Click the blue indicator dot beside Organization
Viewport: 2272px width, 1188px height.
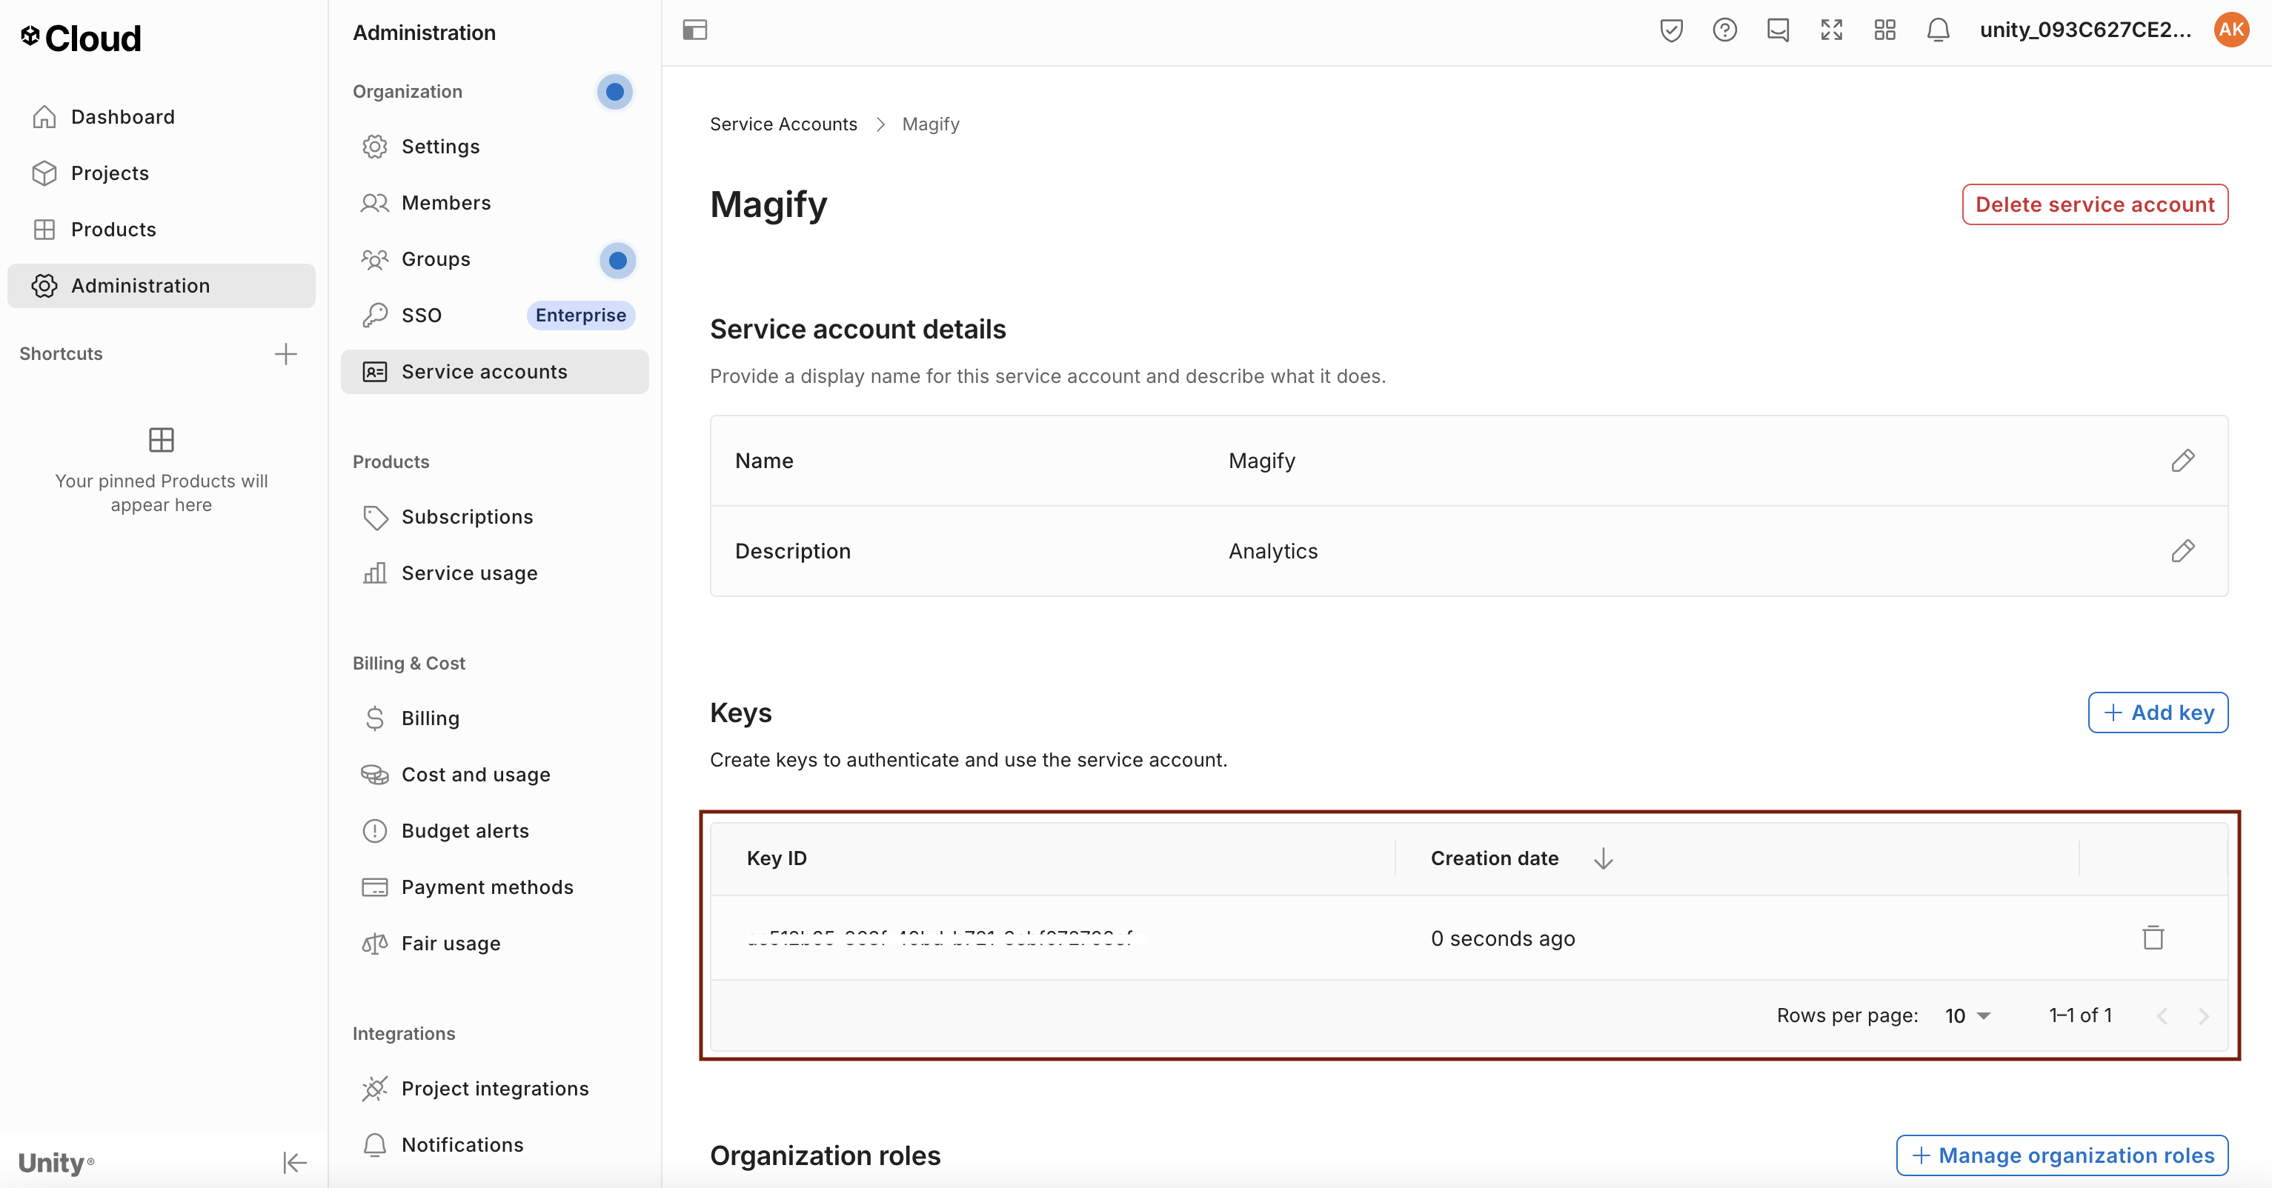615,91
